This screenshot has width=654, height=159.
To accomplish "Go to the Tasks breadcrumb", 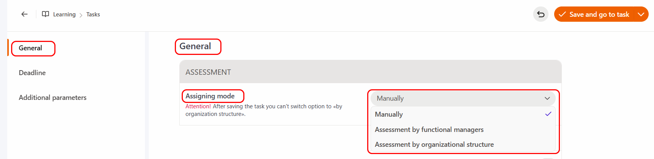I will pos(93,14).
